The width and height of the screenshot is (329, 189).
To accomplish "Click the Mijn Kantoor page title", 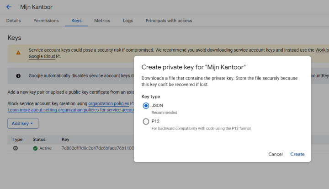I will [x=36, y=7].
